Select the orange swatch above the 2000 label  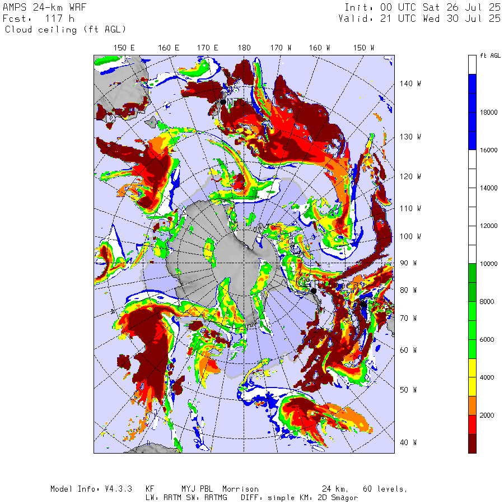[472, 405]
